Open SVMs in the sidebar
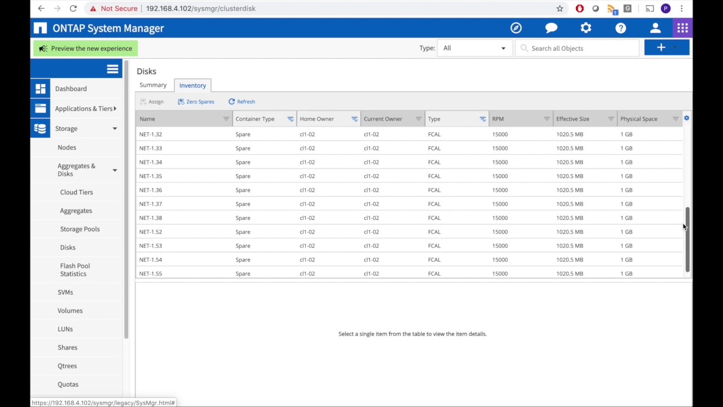 65,292
